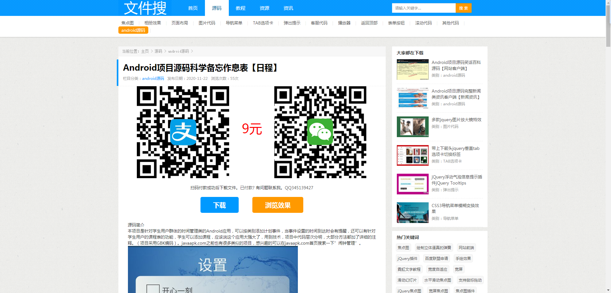Click the scrollbar up arrow
Screen dimensions: 611x293
click(608, 3)
